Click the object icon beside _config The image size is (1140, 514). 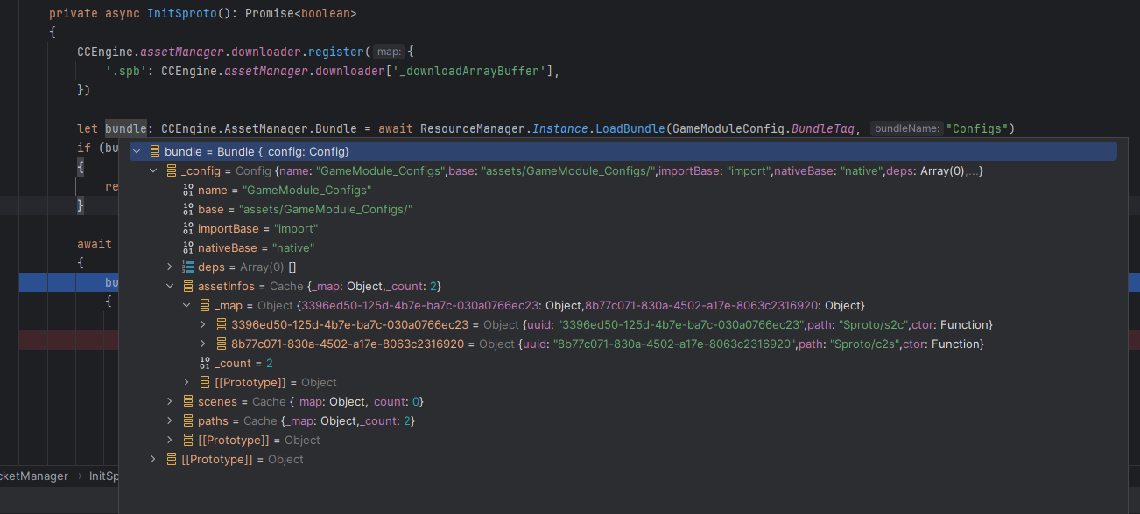[x=172, y=171]
